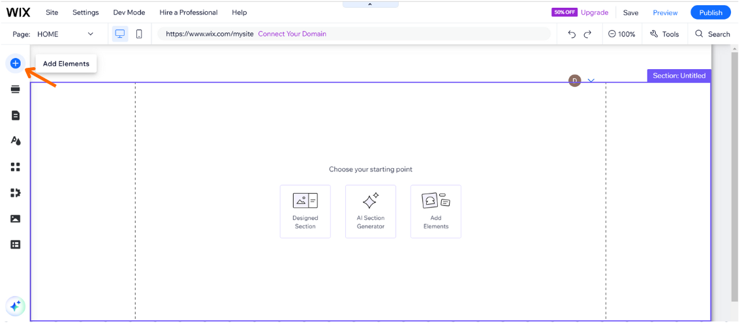The image size is (742, 324).
Task: Choose the Add Elements starting card
Action: pyautogui.click(x=436, y=211)
